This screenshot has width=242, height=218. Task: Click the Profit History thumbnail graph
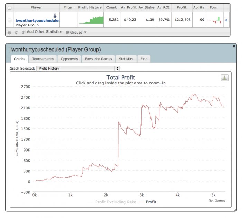click(91, 20)
